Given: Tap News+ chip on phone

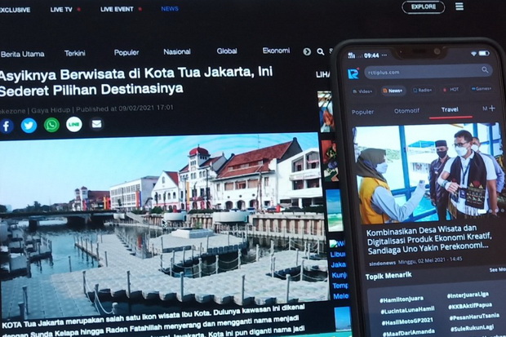Looking at the screenshot, I should [x=393, y=91].
